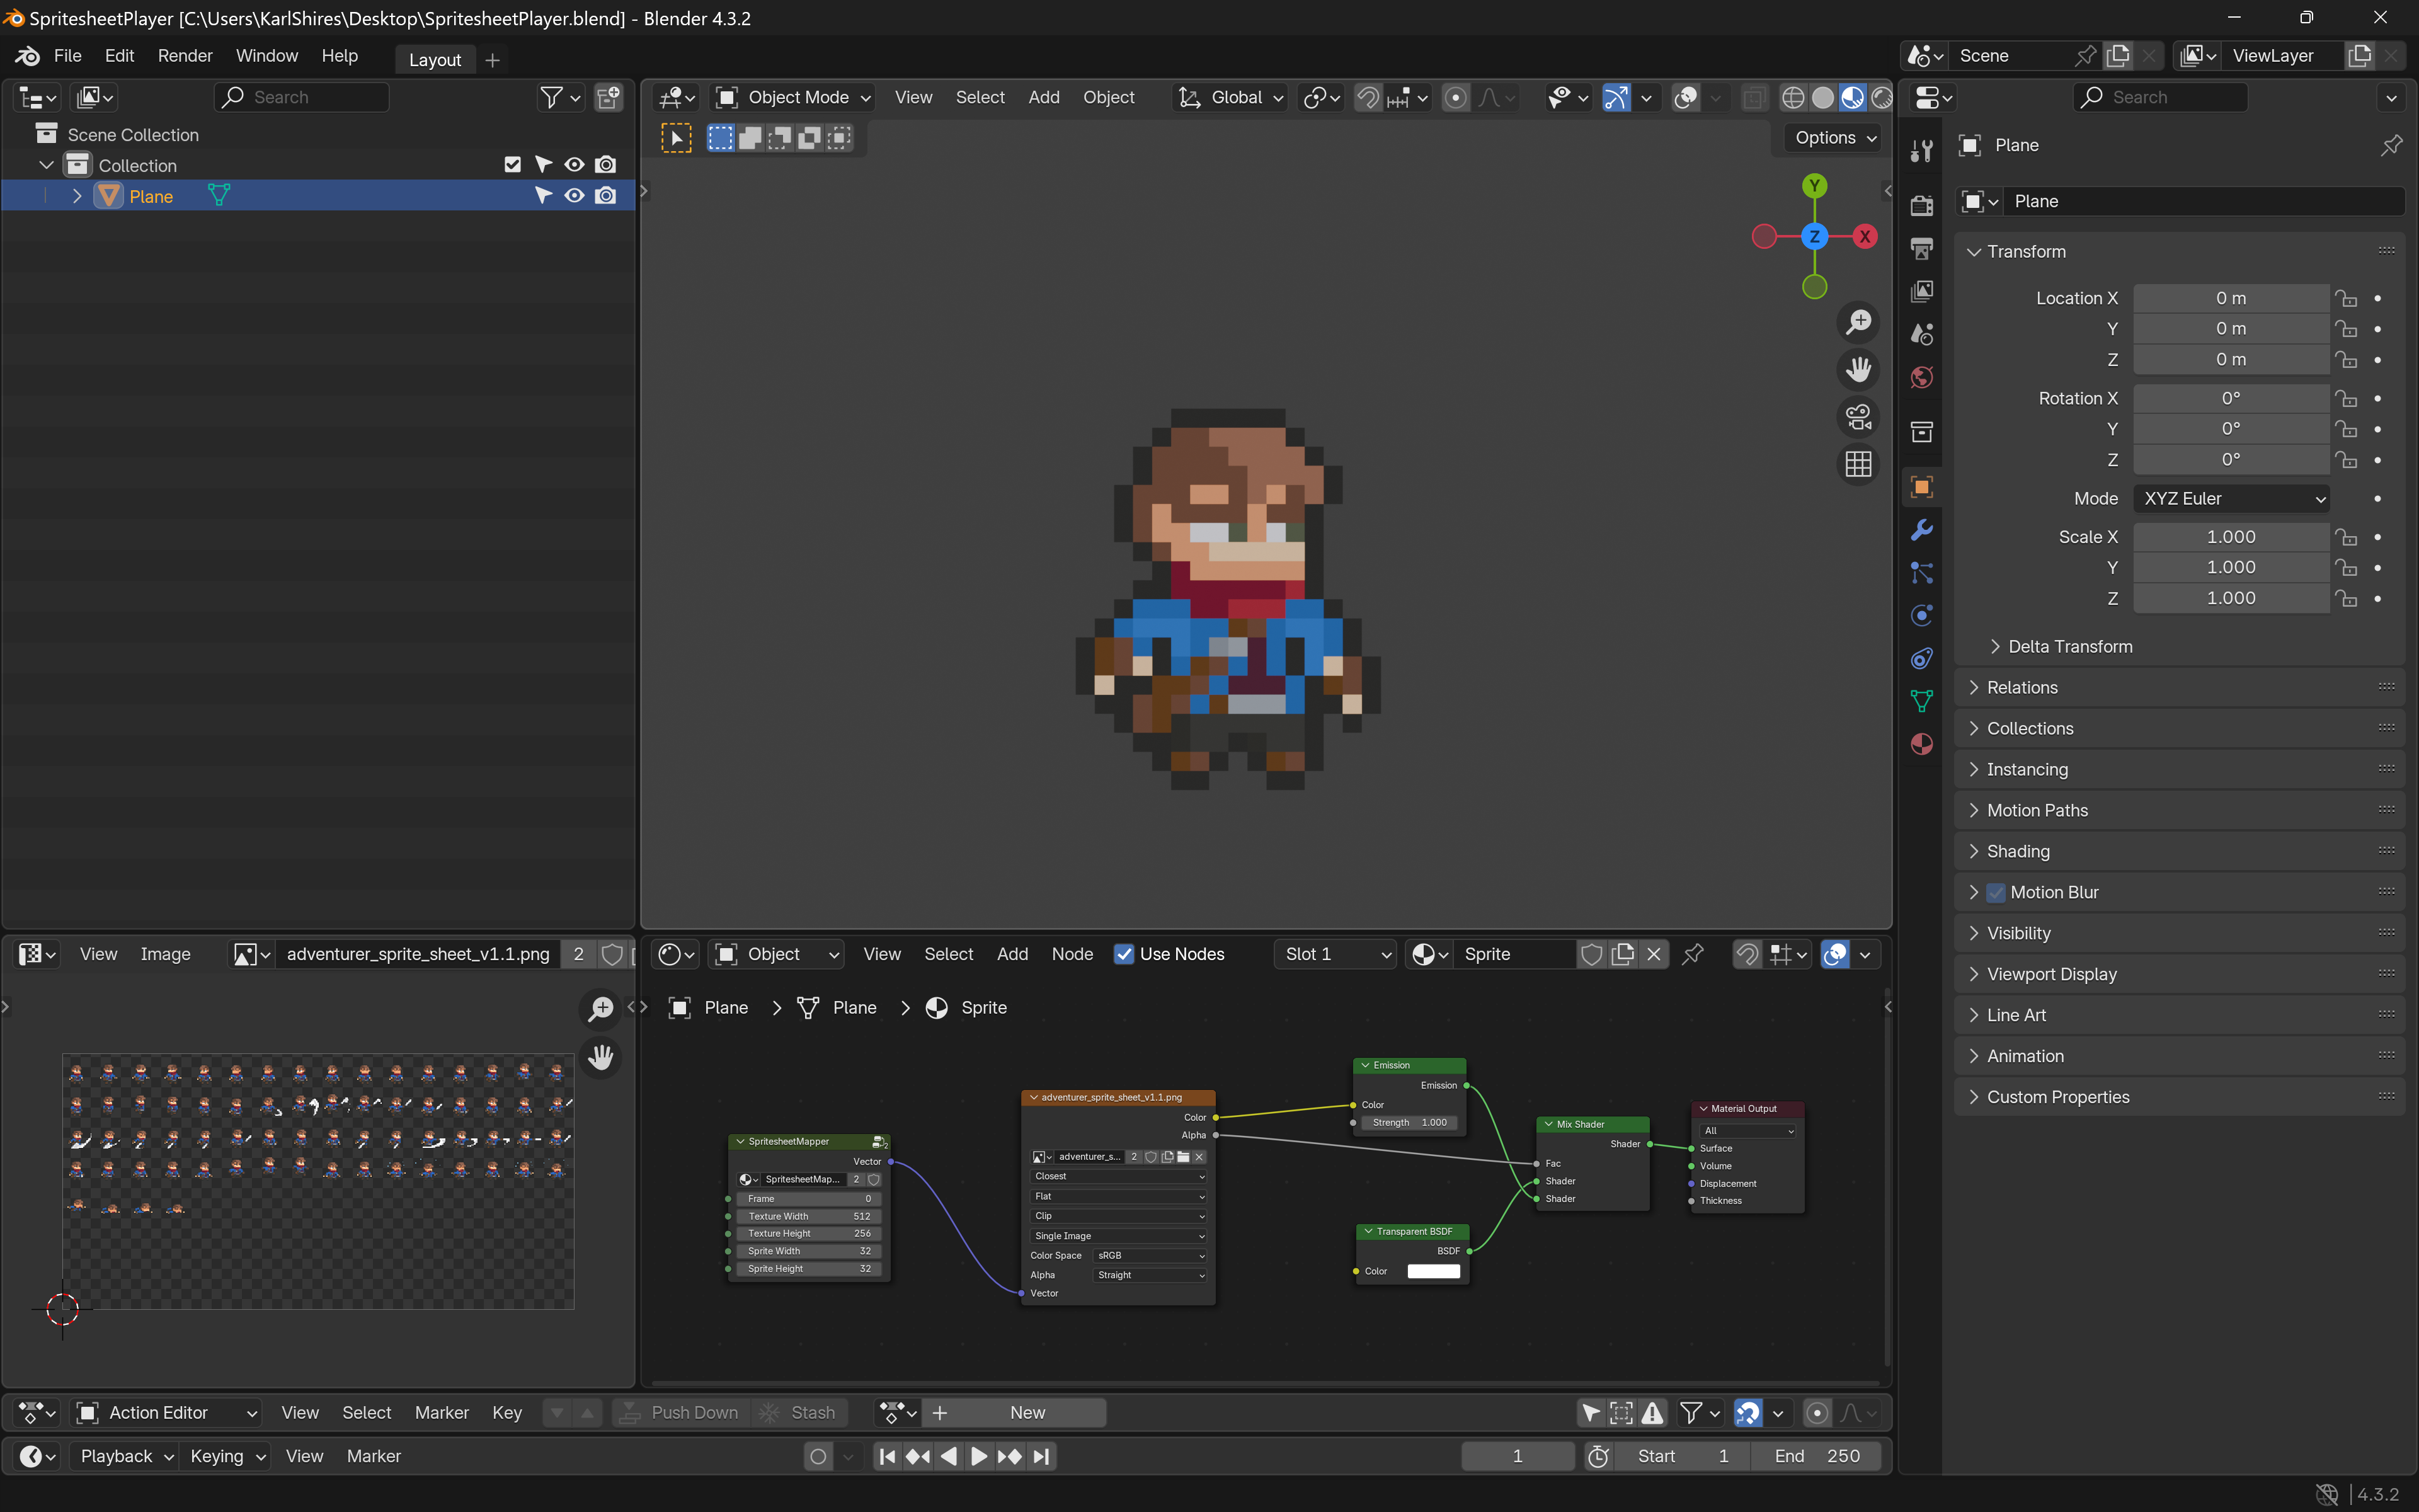Screen dimensions: 2419x1512
Task: Toggle the Use Nodes checkbox
Action: click(x=1124, y=954)
